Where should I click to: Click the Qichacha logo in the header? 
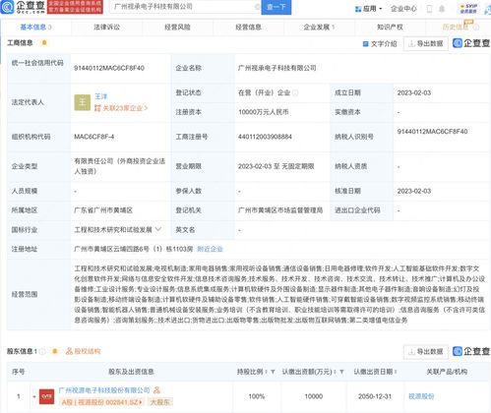pyautogui.click(x=23, y=7)
